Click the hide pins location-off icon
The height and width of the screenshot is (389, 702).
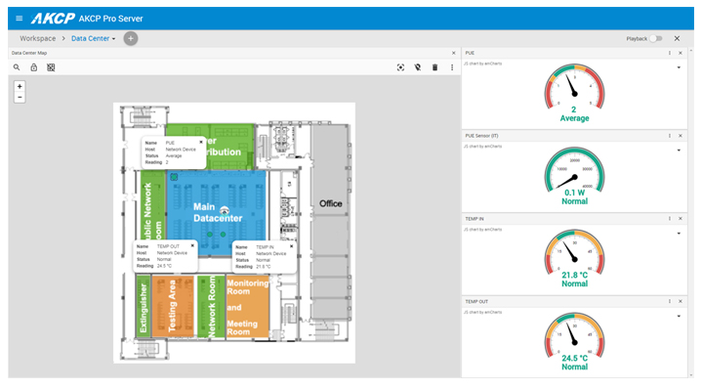[x=418, y=67]
